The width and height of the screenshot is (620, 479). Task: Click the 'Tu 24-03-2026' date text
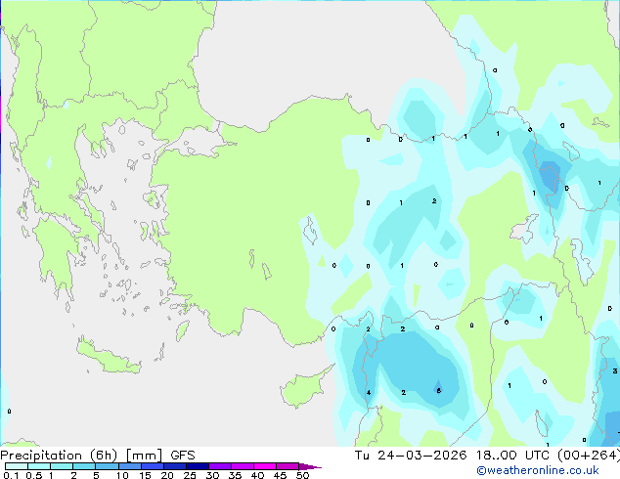[x=411, y=456]
